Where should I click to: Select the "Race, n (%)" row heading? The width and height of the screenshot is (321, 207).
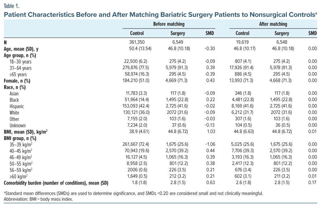point(14,87)
